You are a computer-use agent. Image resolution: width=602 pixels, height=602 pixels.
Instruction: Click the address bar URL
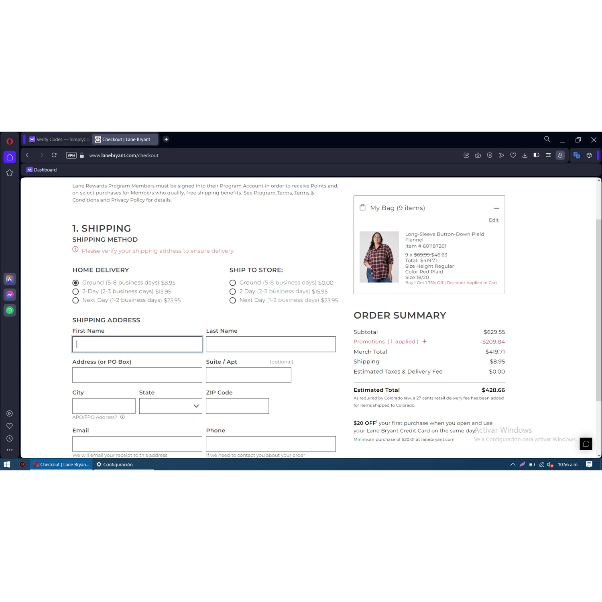[x=124, y=155]
